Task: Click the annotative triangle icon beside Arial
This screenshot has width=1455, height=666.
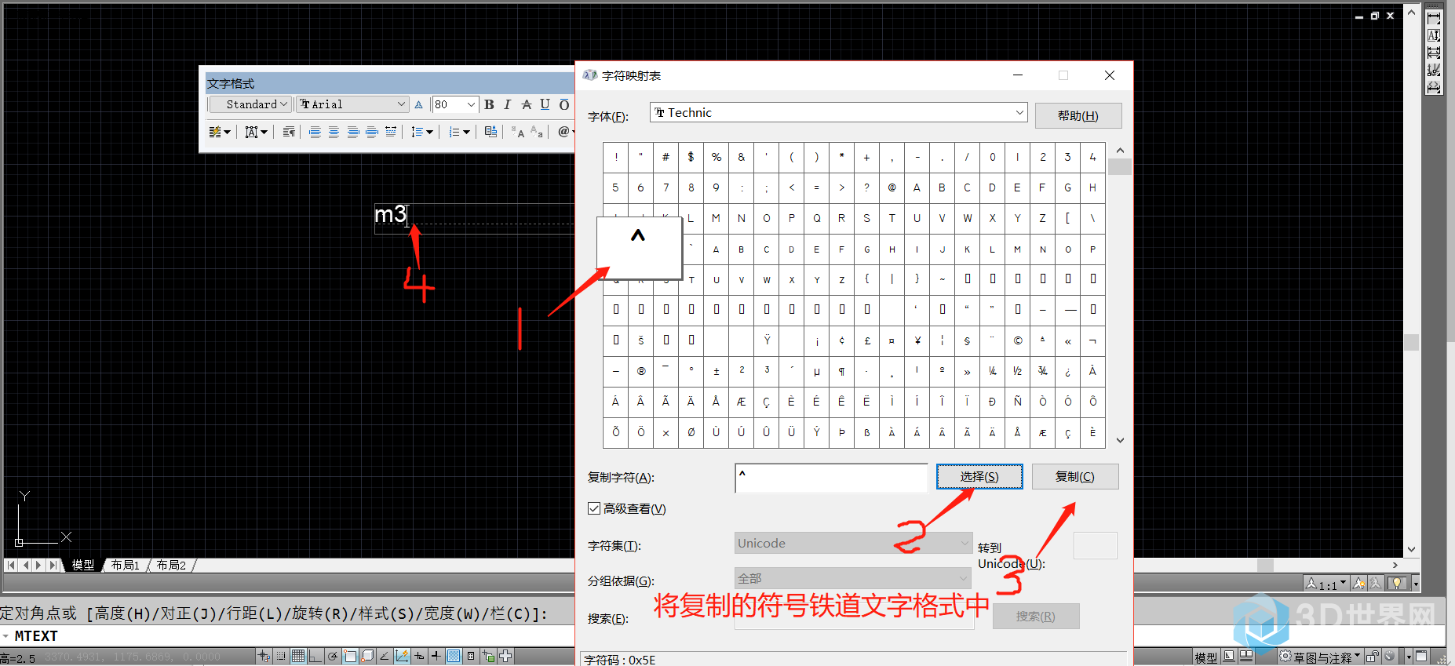Action: coord(418,104)
